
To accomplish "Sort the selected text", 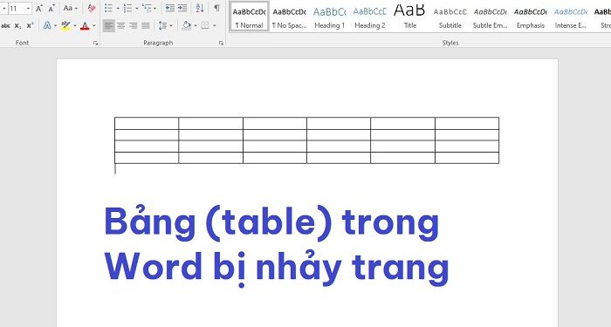I will pos(200,8).
